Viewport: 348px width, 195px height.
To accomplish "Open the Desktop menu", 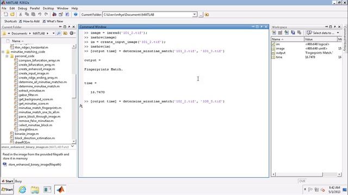I will pos(48,8).
